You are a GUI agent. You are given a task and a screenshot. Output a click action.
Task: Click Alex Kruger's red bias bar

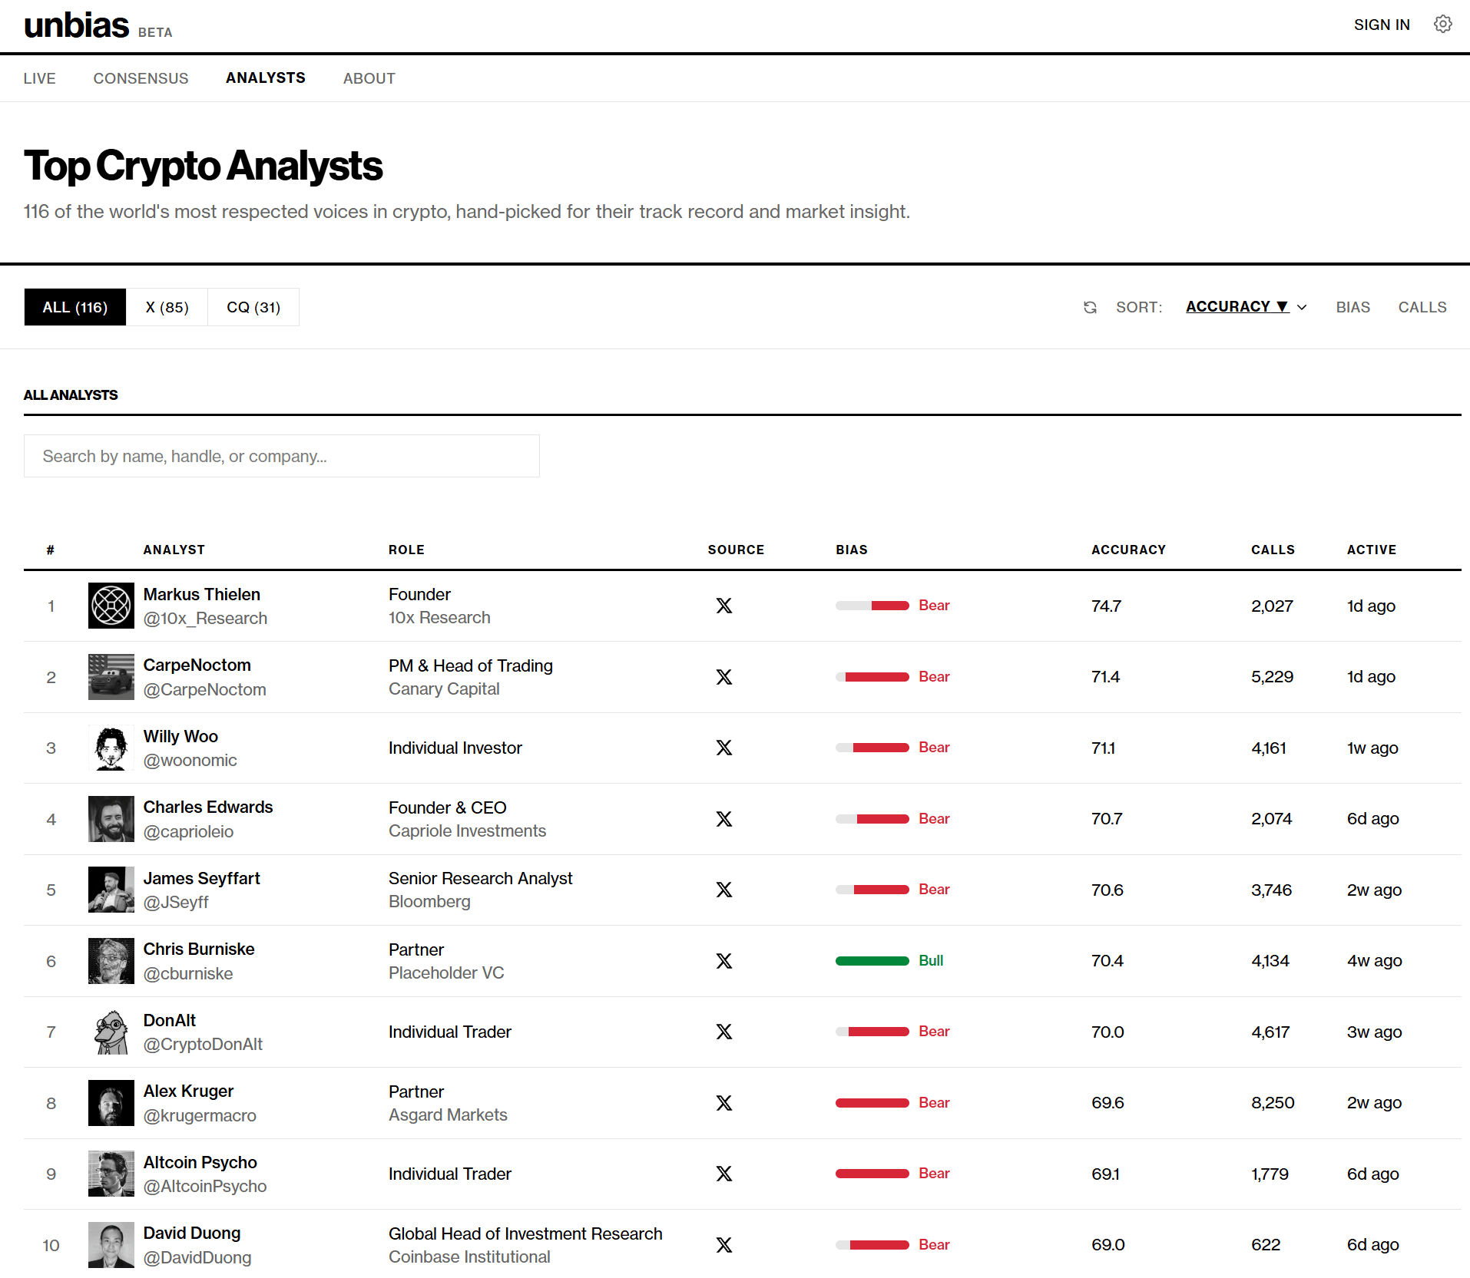pyautogui.click(x=872, y=1103)
